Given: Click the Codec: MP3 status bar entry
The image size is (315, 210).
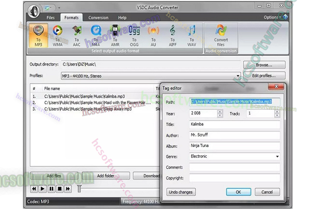Looking at the screenshot, I should click(x=73, y=201).
